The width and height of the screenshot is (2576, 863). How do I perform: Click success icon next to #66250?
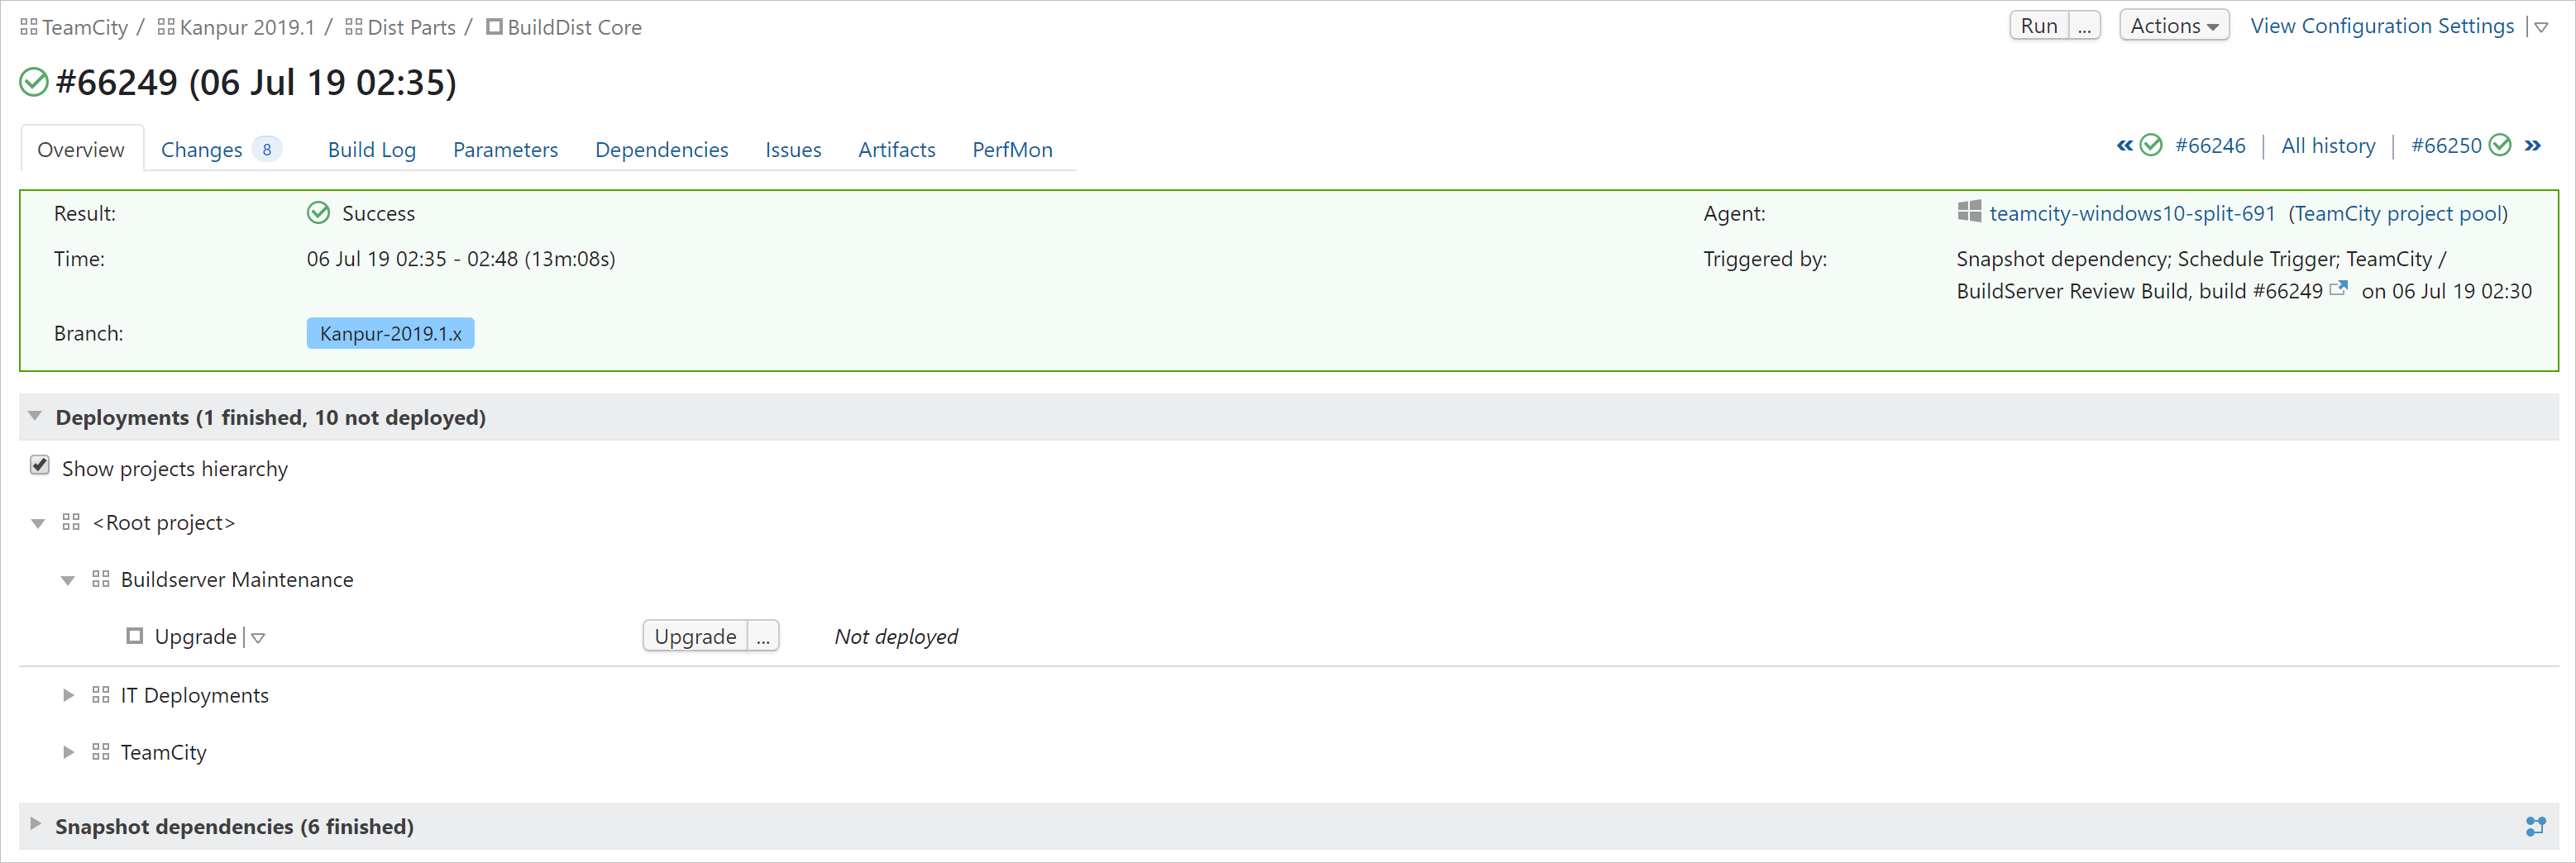(x=2501, y=145)
